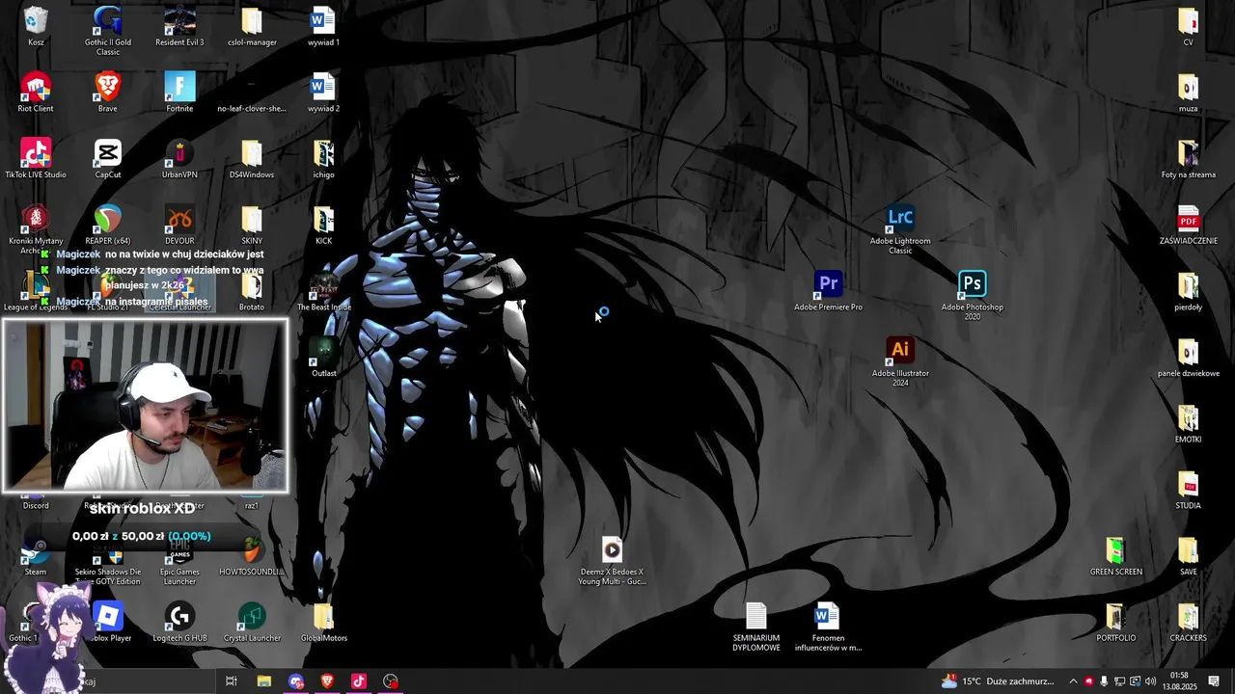
Task: Open volume control in system tray
Action: tap(1150, 681)
